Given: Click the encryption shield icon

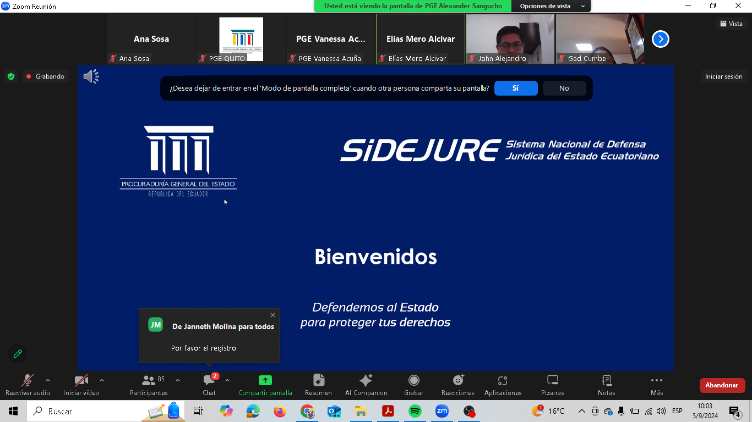Looking at the screenshot, I should coord(11,76).
